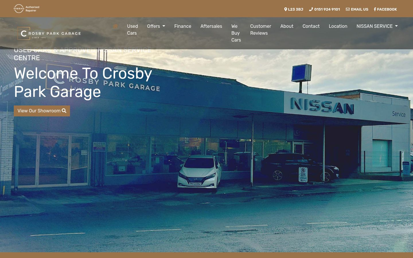Open the FACEBOOK link
413x258 pixels.
pyautogui.click(x=385, y=9)
